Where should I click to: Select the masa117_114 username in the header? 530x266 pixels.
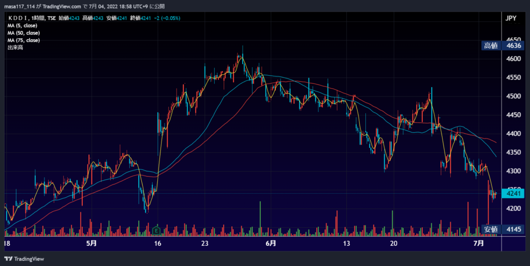(19, 6)
